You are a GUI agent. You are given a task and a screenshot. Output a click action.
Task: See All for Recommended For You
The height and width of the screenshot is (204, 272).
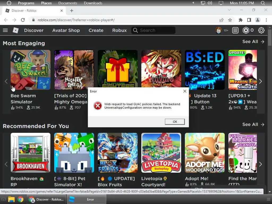coord(253,125)
